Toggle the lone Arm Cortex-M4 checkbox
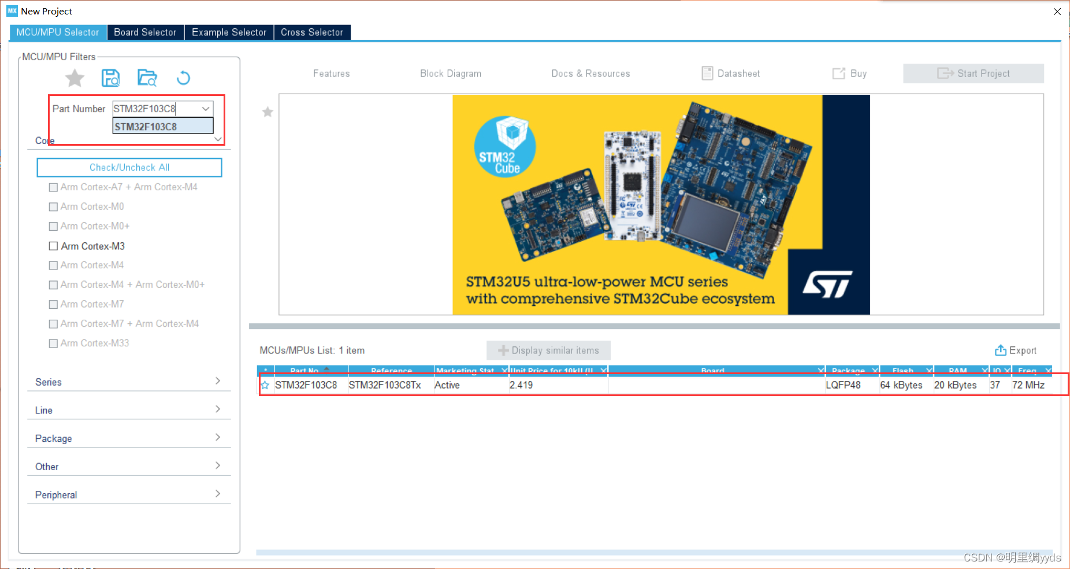Viewport: 1070px width, 569px height. 53,265
